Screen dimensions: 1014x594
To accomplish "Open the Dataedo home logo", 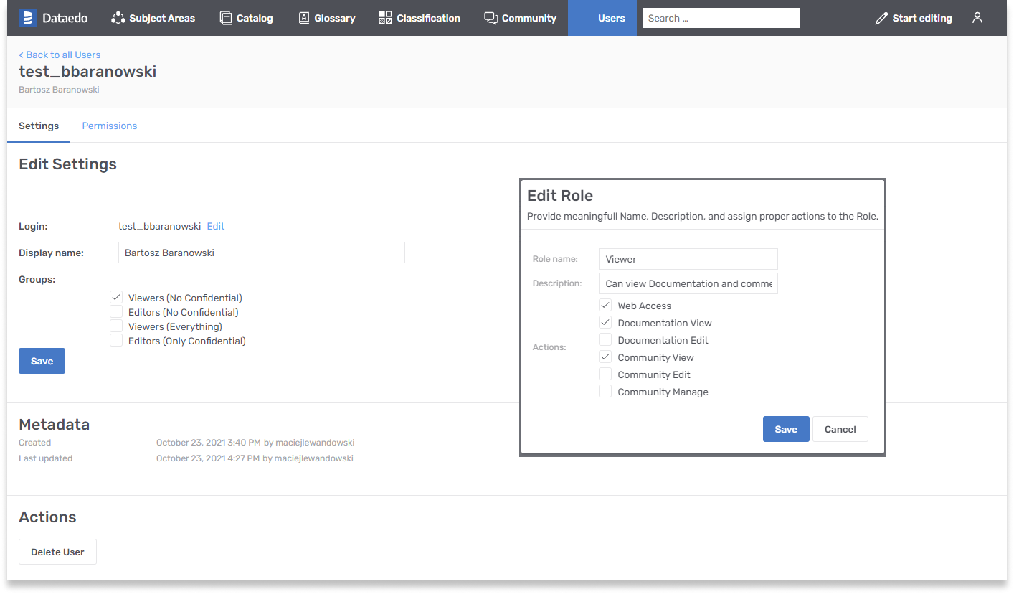I will [53, 17].
